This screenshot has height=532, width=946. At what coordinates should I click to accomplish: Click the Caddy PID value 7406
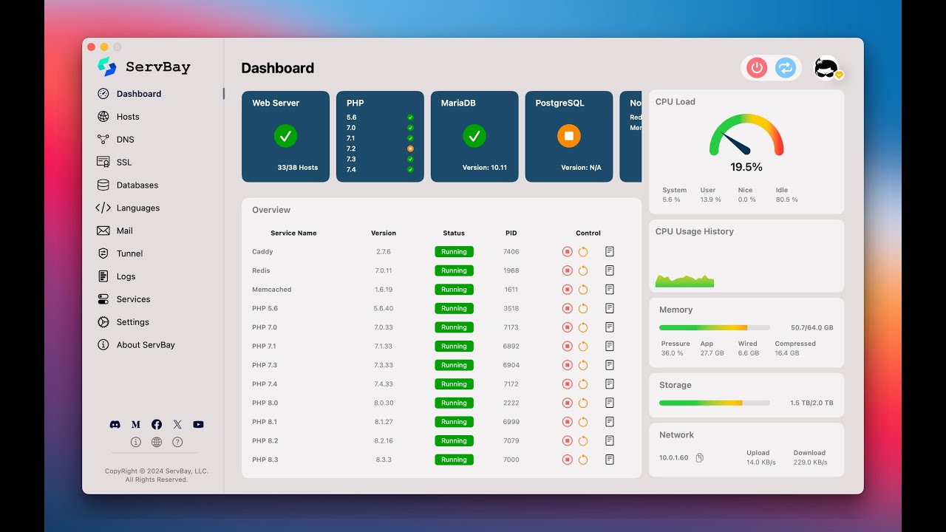coord(511,252)
